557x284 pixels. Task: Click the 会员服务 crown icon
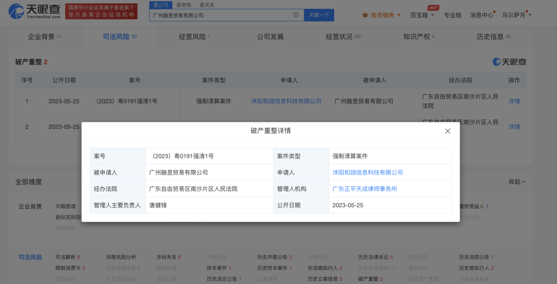pos(365,15)
